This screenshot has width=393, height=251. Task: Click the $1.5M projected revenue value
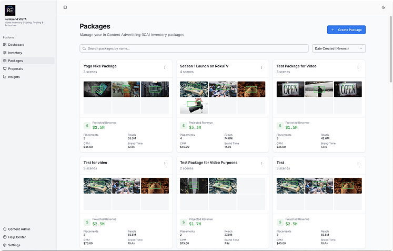[x=291, y=127]
